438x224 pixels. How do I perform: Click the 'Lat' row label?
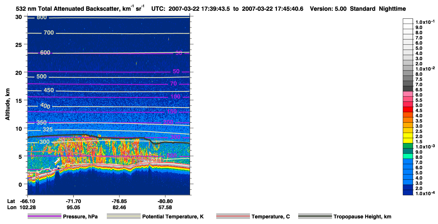click(11, 201)
